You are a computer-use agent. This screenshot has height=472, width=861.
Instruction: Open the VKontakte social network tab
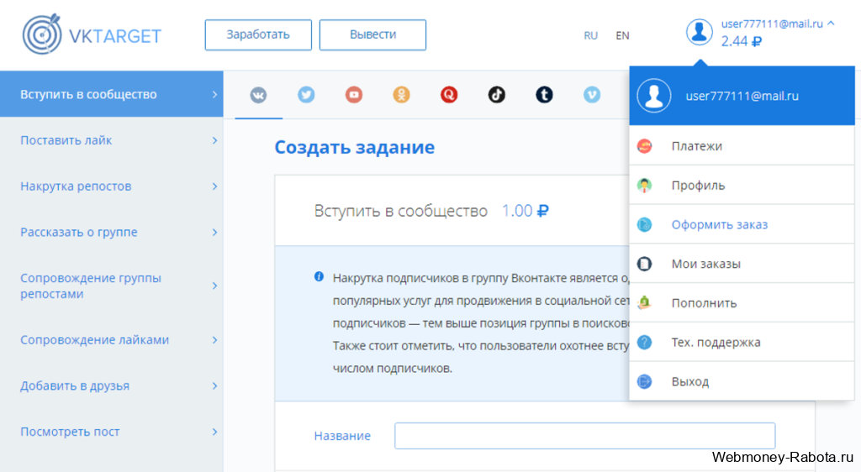click(259, 95)
